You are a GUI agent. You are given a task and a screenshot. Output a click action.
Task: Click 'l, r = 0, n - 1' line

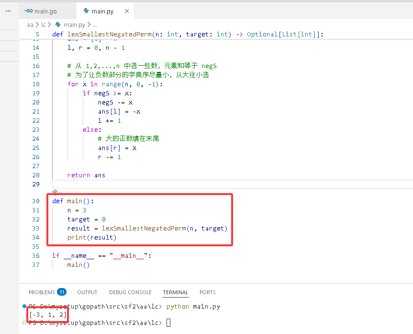[96, 48]
